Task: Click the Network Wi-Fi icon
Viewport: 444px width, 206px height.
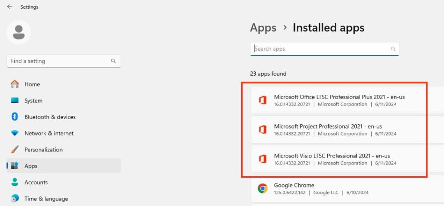Action: [15, 133]
